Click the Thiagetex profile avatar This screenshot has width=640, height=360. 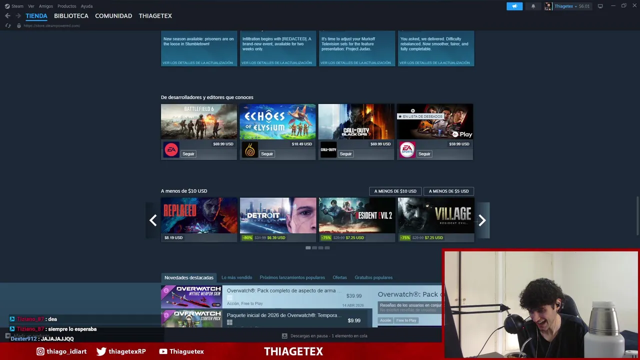click(548, 6)
